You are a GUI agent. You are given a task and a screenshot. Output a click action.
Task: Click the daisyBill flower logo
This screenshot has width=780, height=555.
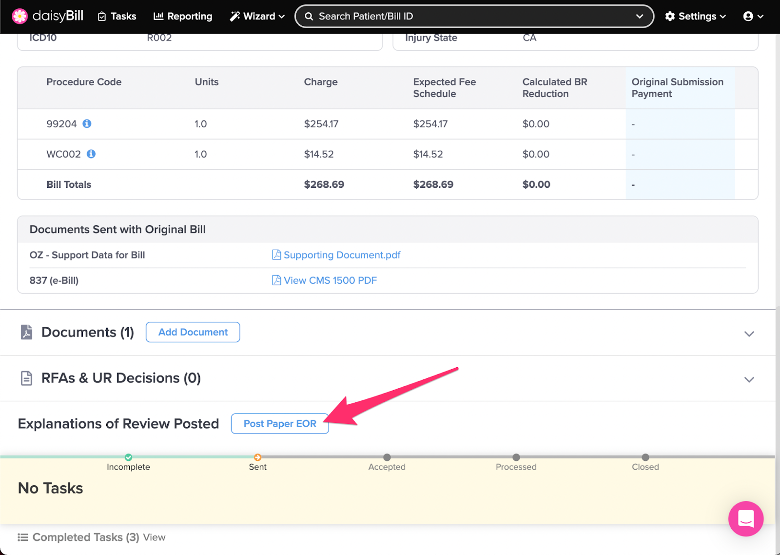(19, 16)
